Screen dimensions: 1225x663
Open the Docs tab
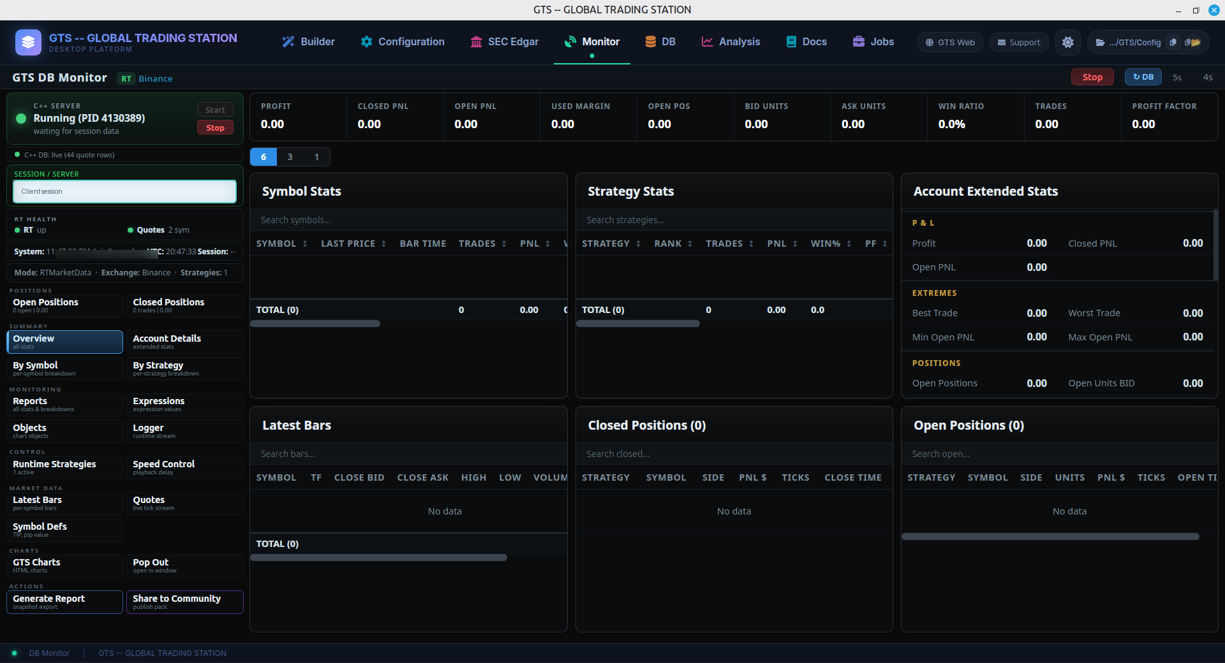tap(807, 41)
